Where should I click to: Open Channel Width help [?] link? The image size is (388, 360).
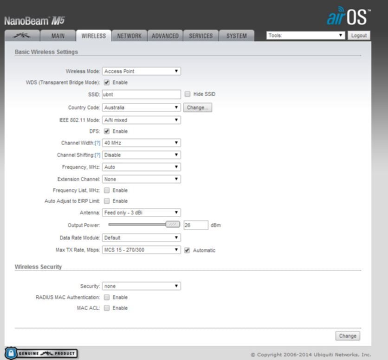coord(97,143)
